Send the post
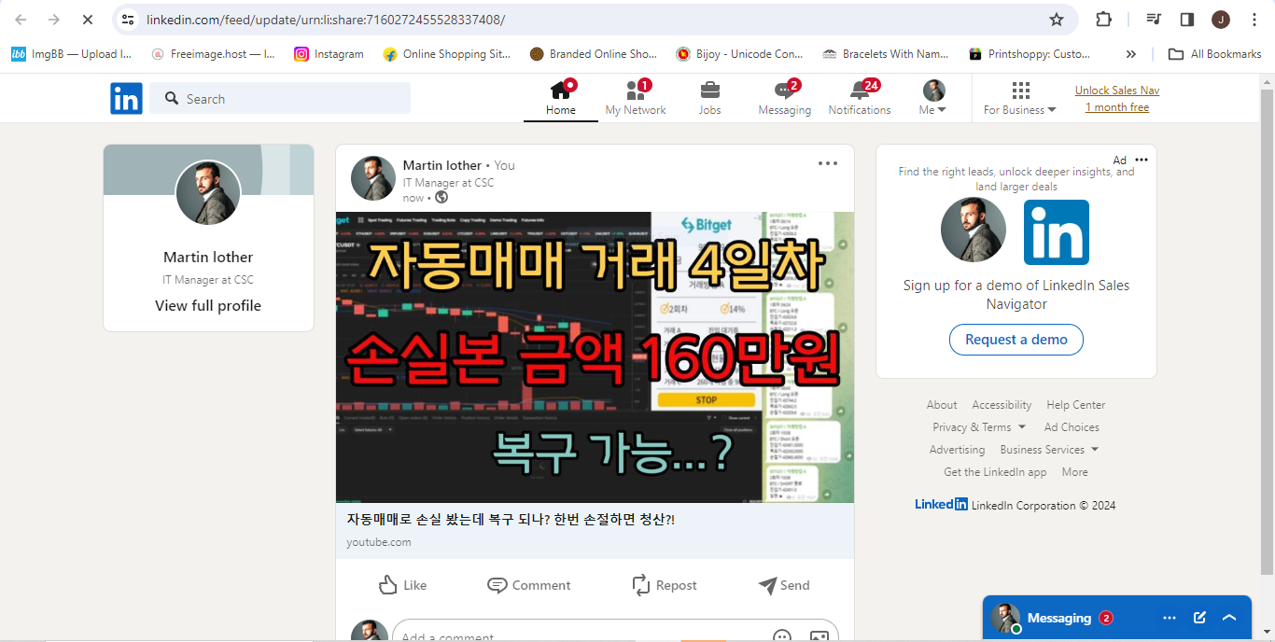1275x642 pixels. (x=784, y=585)
